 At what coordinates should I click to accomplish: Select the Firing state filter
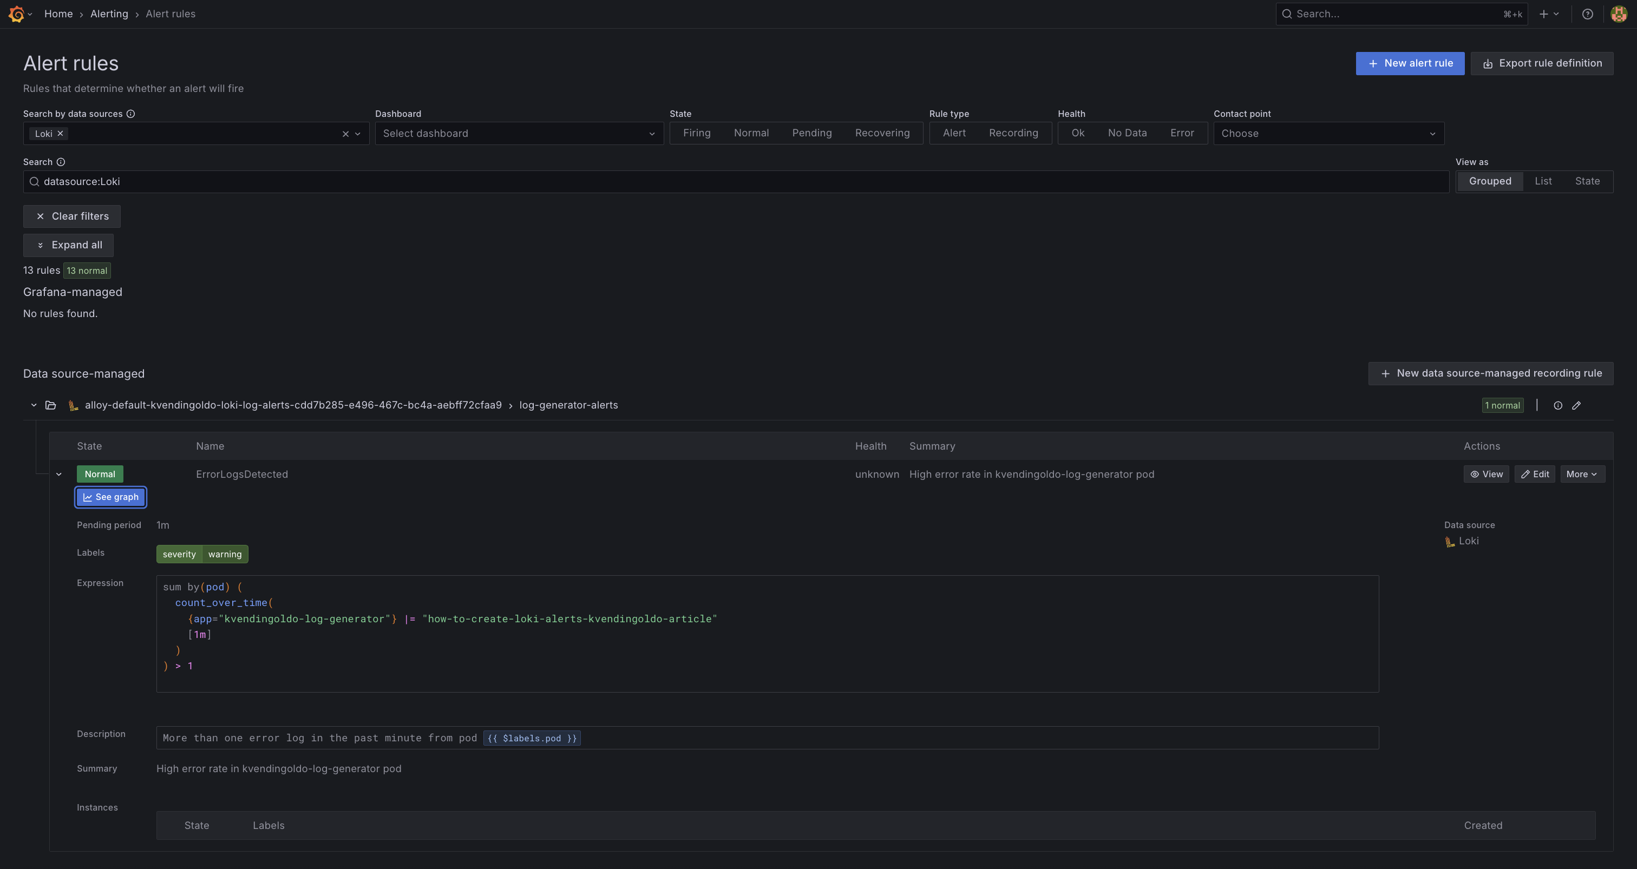coord(697,133)
